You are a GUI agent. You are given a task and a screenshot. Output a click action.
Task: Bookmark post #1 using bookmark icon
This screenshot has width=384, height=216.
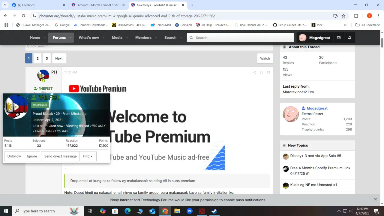(261, 72)
